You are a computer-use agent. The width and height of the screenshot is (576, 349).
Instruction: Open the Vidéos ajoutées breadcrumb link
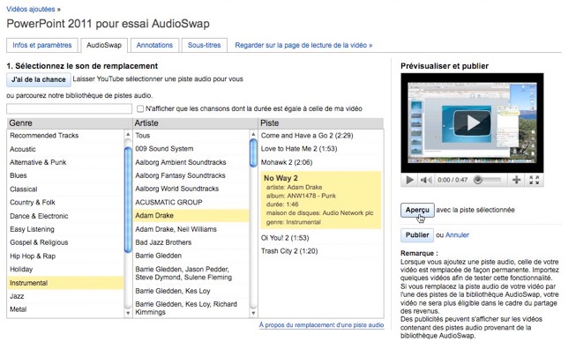(x=31, y=9)
